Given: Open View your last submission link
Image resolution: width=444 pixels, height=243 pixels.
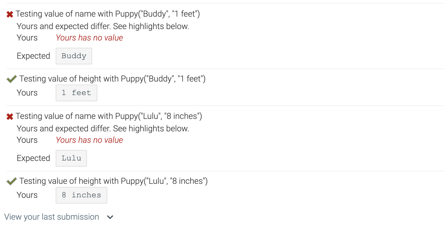Looking at the screenshot, I should coord(51,217).
